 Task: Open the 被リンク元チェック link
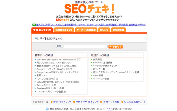[62, 102]
